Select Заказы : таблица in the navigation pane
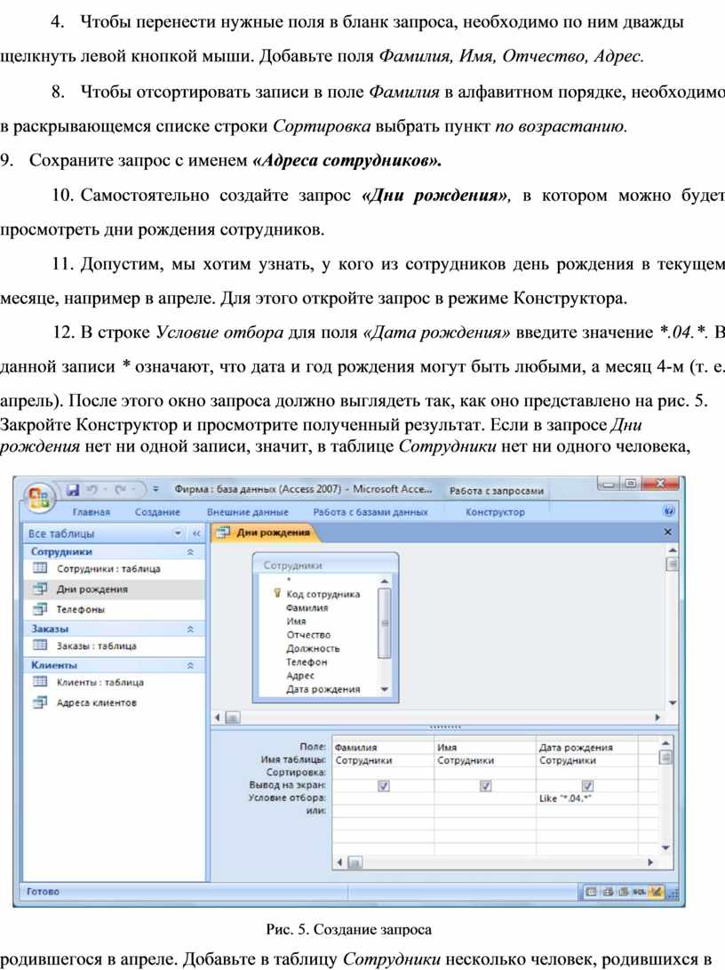The image size is (725, 970). tap(115, 645)
